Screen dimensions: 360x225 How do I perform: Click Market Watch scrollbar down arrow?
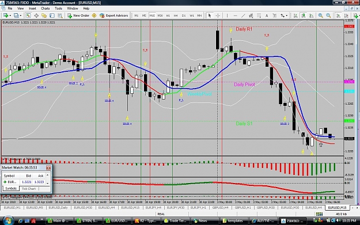pos(48,183)
